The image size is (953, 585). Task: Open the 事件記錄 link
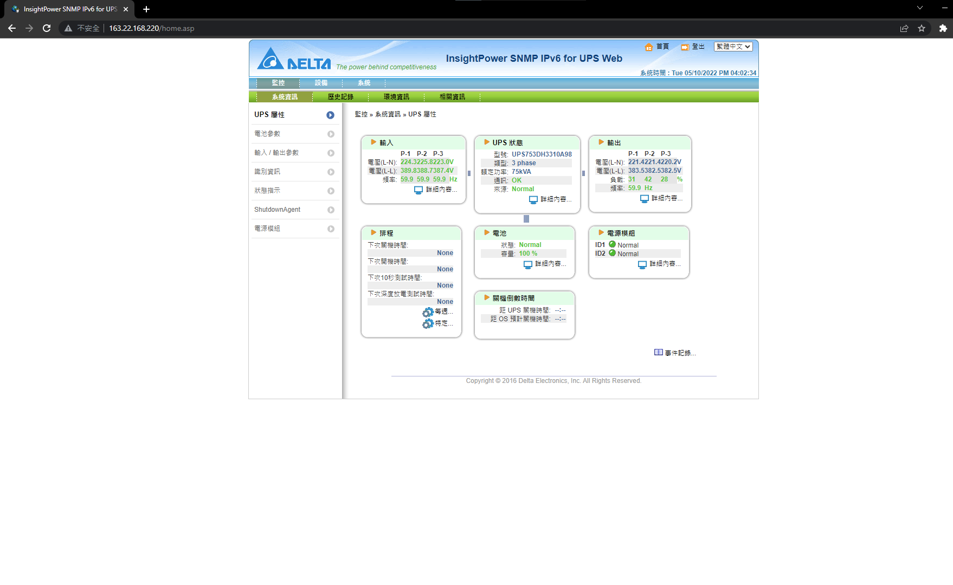[x=680, y=353]
